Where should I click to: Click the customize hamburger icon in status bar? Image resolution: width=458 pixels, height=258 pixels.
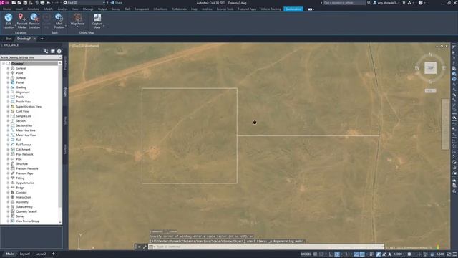click(x=454, y=254)
